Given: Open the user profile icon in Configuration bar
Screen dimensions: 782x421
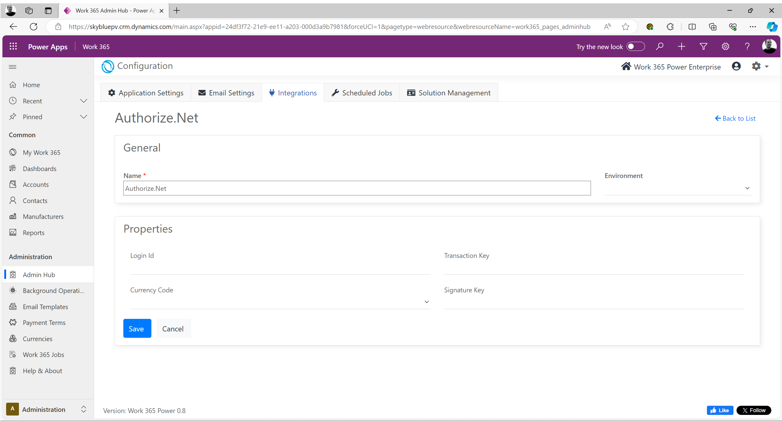Looking at the screenshot, I should 736,66.
